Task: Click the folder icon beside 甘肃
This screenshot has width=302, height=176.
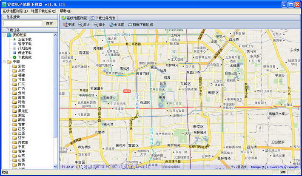Action: pos(14,79)
